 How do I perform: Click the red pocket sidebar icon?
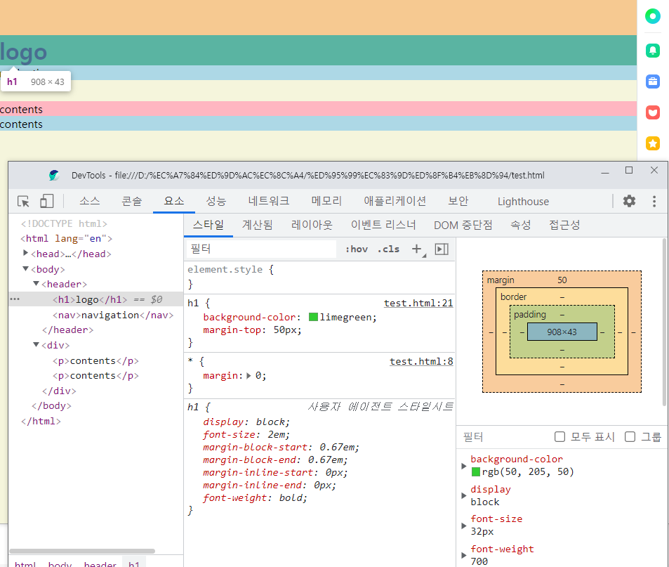652,112
